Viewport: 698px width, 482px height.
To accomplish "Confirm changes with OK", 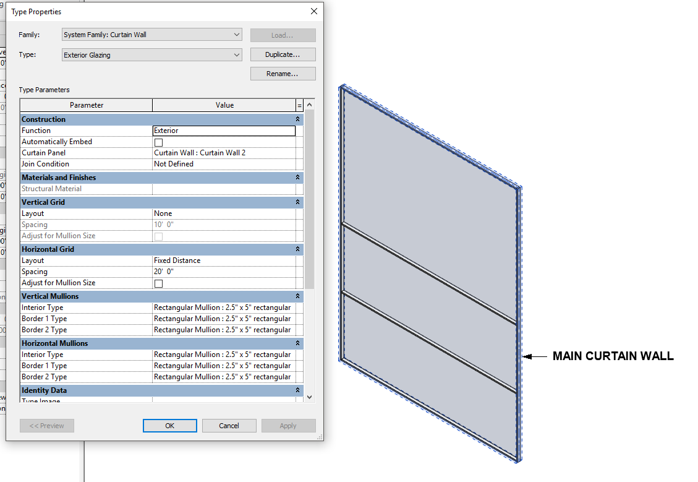I will 169,426.
